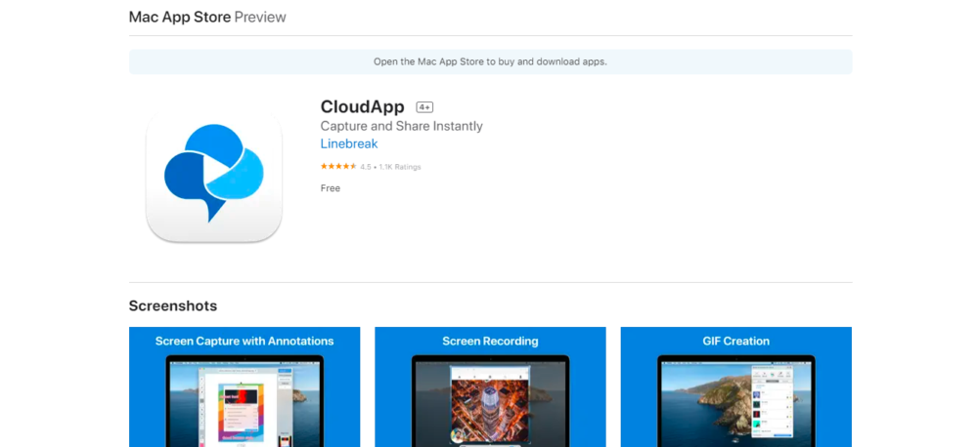This screenshot has height=447, width=978.
Task: Click the Preview label in the header
Action: (x=260, y=18)
